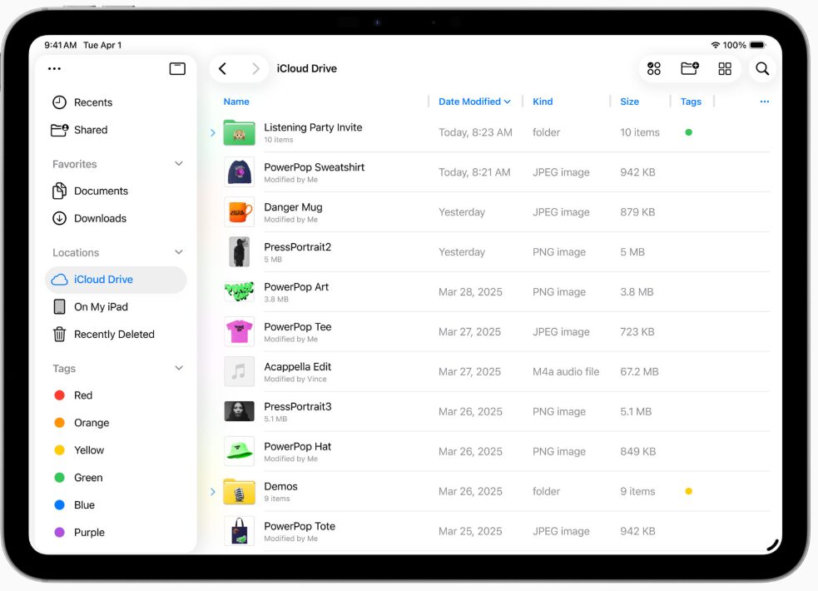Click the Recents clock icon
818x591 pixels.
click(59, 102)
